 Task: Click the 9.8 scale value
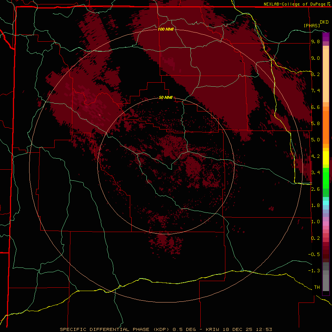(315, 41)
